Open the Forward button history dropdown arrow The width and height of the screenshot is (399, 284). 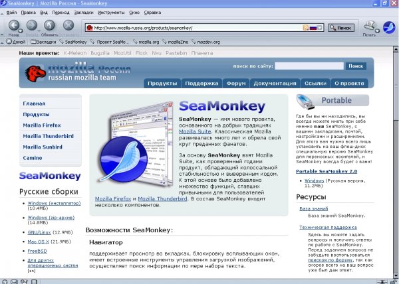tap(39, 31)
